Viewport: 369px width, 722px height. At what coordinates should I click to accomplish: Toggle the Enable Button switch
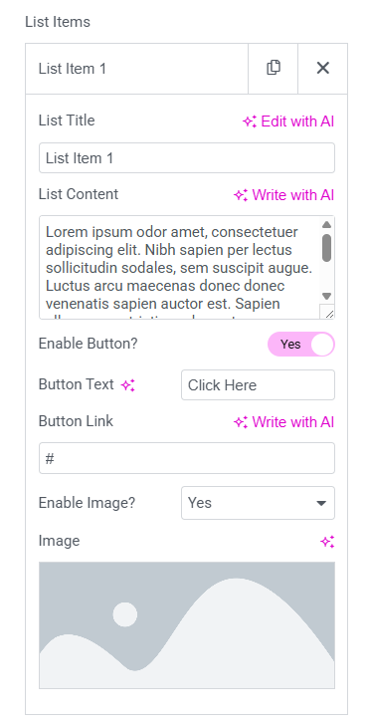301,345
